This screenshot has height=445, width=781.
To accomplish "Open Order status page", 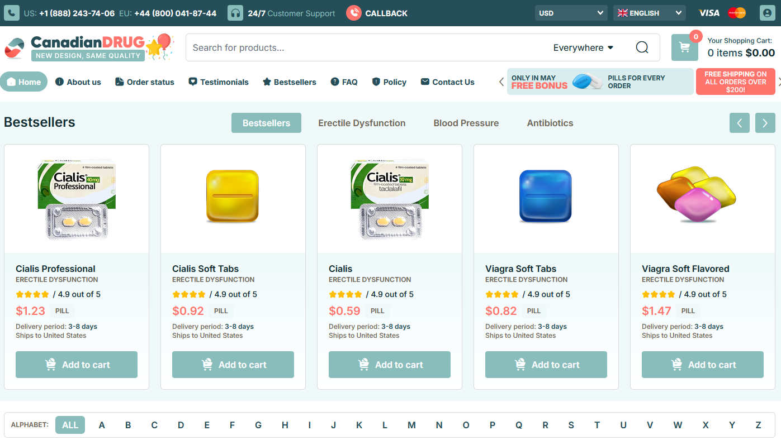I will pos(144,82).
